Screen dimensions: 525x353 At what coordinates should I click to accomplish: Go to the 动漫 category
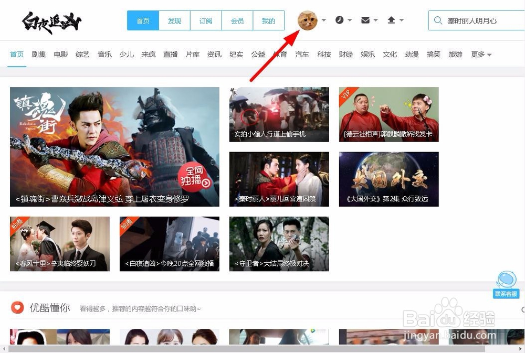pos(412,54)
